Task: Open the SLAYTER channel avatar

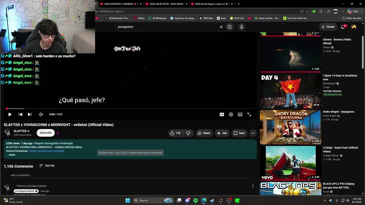Action: coord(7,133)
